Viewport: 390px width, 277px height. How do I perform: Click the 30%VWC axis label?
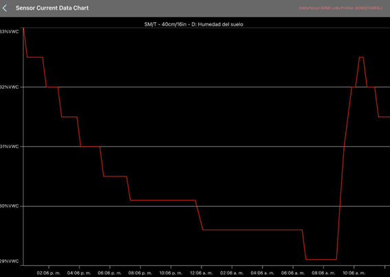9,206
